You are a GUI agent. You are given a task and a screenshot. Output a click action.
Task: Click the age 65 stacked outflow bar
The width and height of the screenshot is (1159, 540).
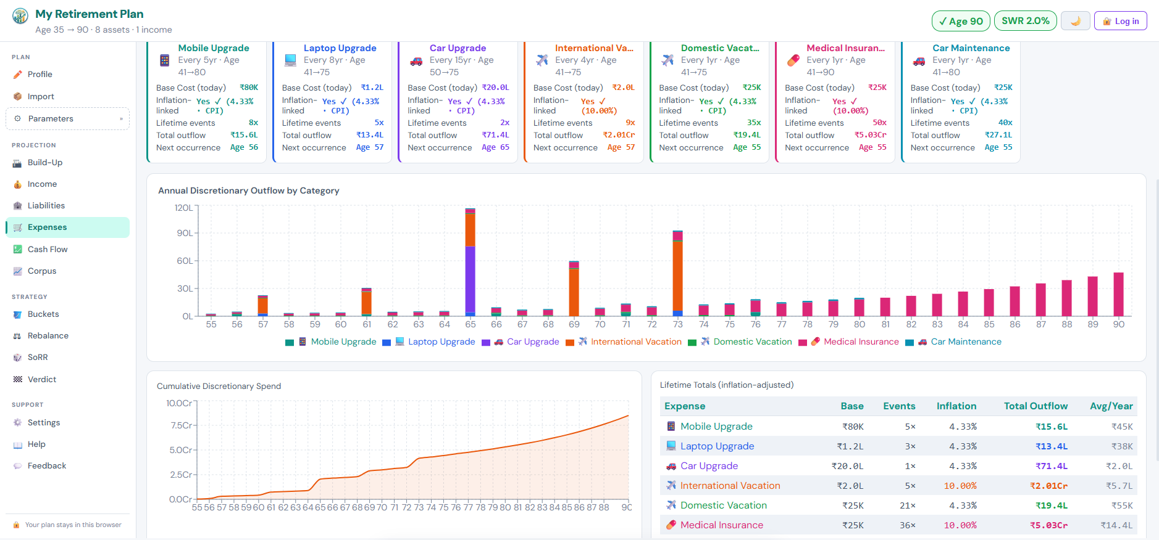[x=471, y=263]
